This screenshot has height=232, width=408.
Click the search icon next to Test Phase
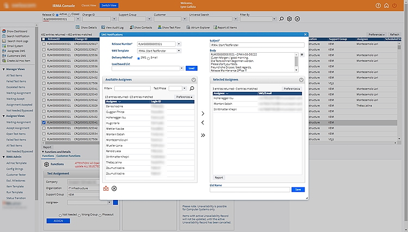(x=192, y=88)
